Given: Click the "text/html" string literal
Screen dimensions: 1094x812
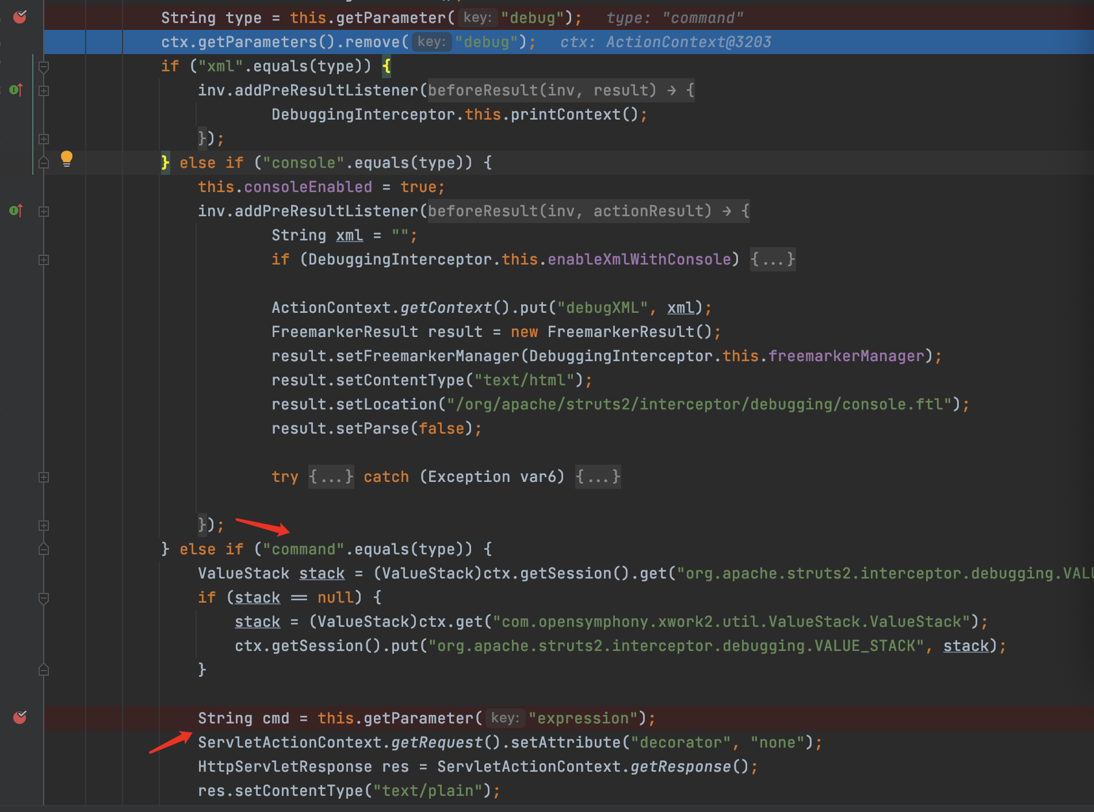Looking at the screenshot, I should 525,380.
